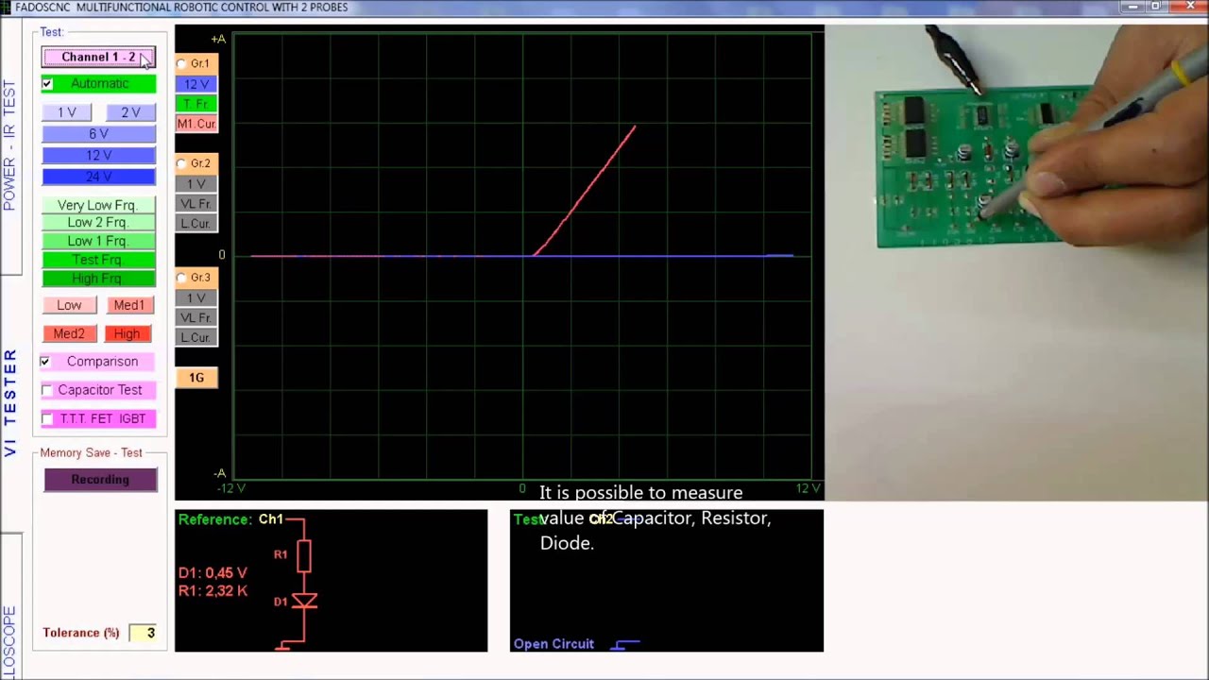Toggle the Comparison checkbox
This screenshot has width=1209, height=680.
tap(45, 362)
